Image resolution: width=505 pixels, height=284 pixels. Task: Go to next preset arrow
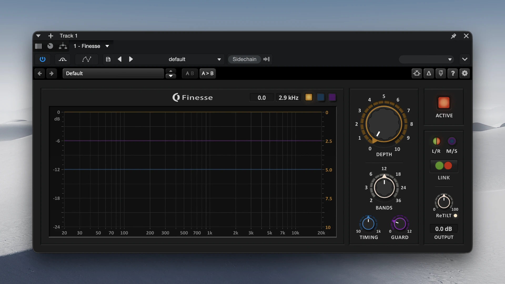point(131,59)
